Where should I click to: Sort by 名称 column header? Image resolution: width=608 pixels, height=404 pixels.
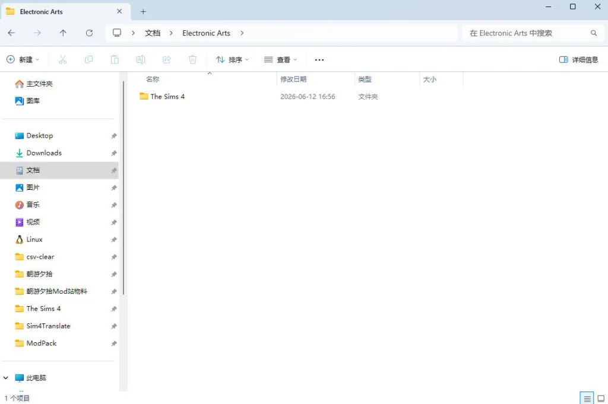(153, 79)
